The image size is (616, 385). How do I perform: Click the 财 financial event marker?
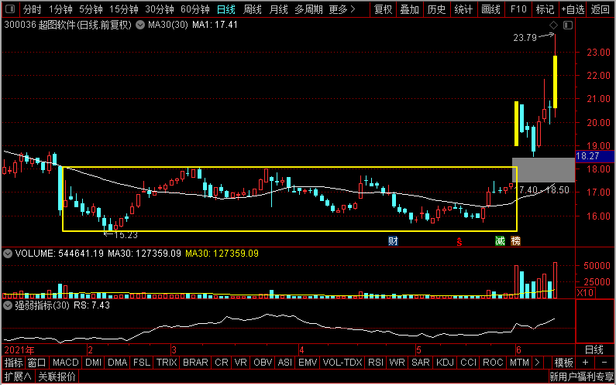coord(393,241)
